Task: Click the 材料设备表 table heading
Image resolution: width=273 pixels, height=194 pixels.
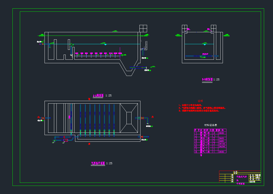Action: point(211,125)
